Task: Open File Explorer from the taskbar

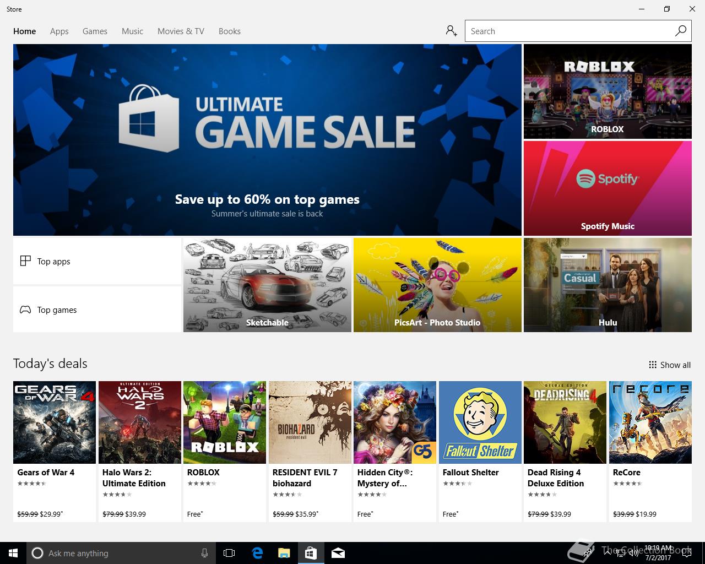Action: coord(284,553)
